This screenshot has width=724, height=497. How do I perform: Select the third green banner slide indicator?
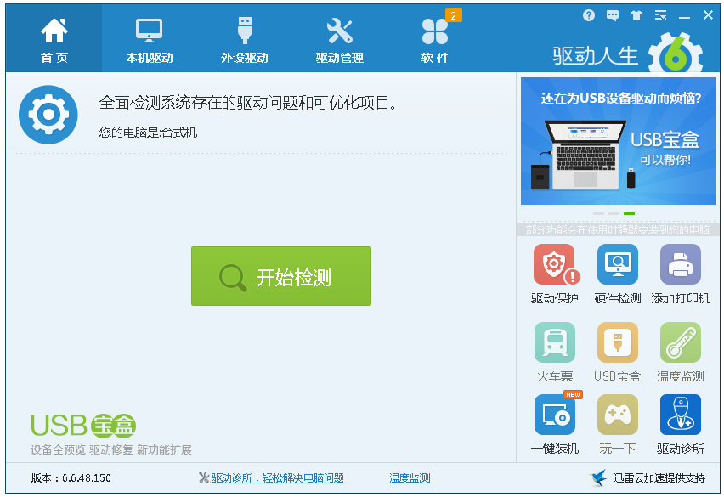pos(630,213)
